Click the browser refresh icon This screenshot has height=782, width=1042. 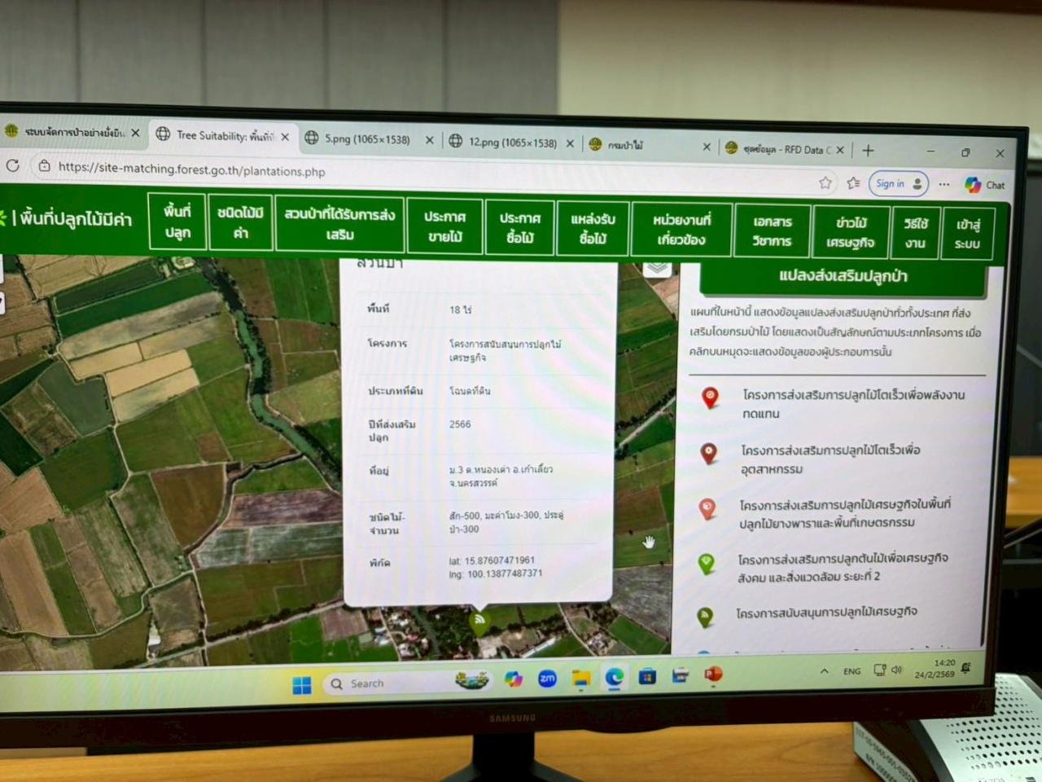13,166
